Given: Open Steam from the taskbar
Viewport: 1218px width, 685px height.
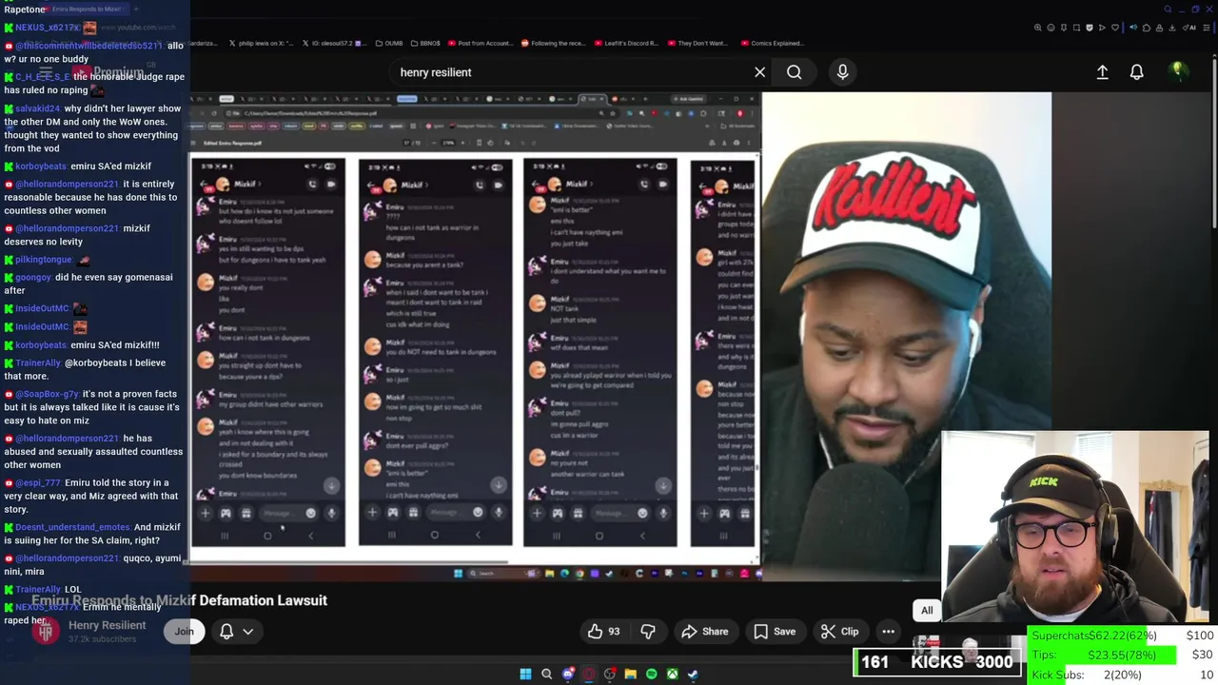Looking at the screenshot, I should [x=693, y=674].
